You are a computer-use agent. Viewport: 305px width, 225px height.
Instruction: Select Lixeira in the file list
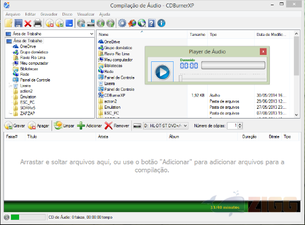click(109, 83)
